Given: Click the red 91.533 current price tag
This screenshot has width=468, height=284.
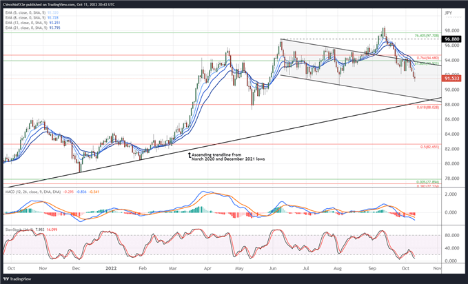Looking at the screenshot, I should 452,79.
